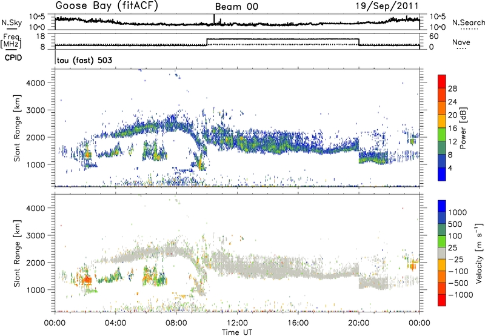Click the Time UT axis title
Viewport: 485px width, 336px height.
click(x=237, y=332)
